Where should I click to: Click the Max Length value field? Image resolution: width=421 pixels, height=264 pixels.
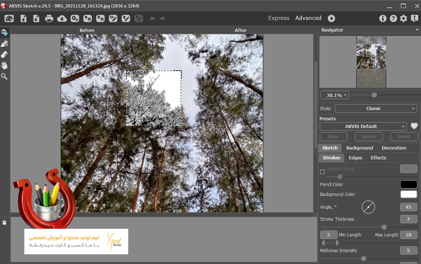point(409,235)
